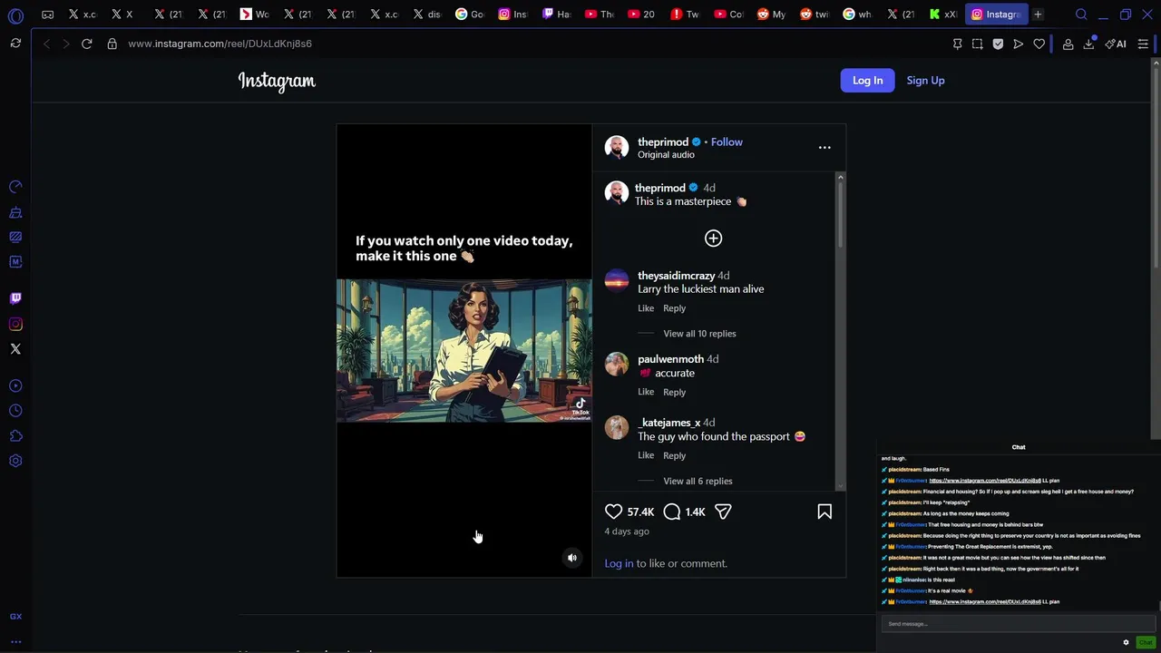Open the Player icon in sidebar
This screenshot has height=653, width=1161.
coord(15,386)
